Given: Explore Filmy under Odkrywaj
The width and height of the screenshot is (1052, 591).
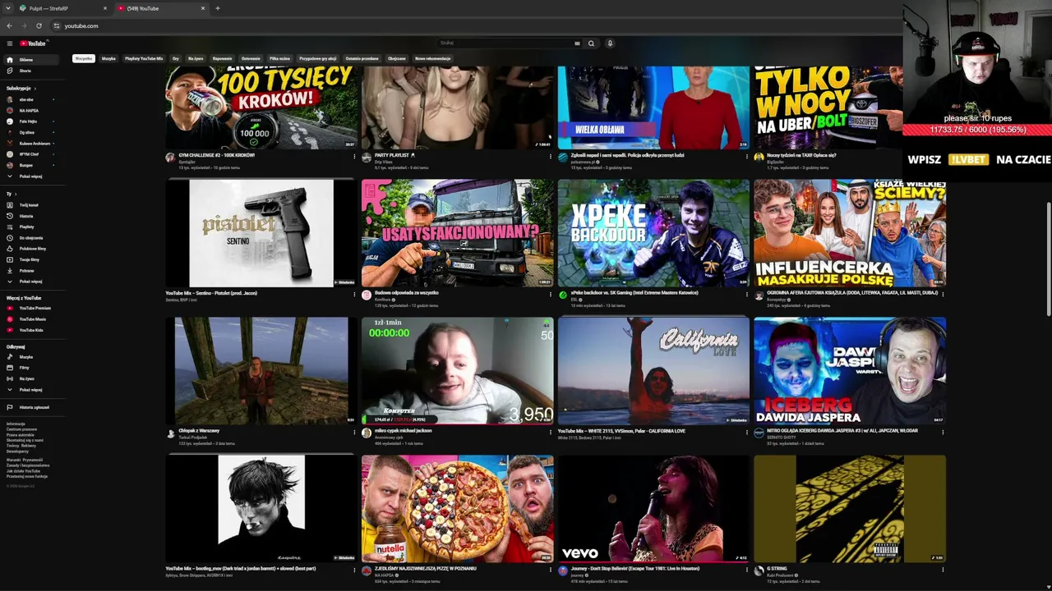Looking at the screenshot, I should point(30,368).
